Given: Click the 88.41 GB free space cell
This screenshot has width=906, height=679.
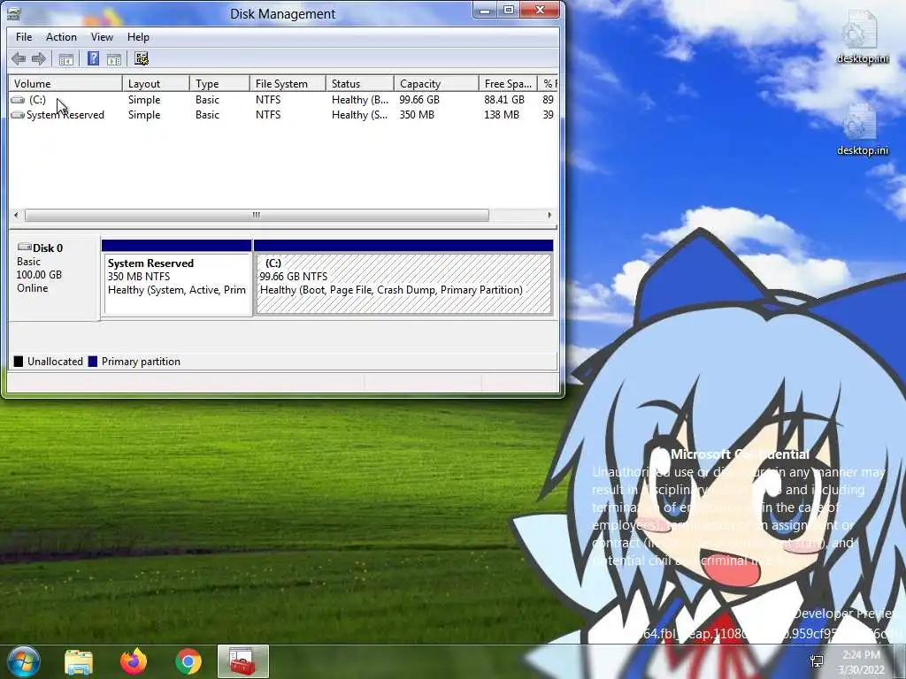Looking at the screenshot, I should [x=504, y=100].
